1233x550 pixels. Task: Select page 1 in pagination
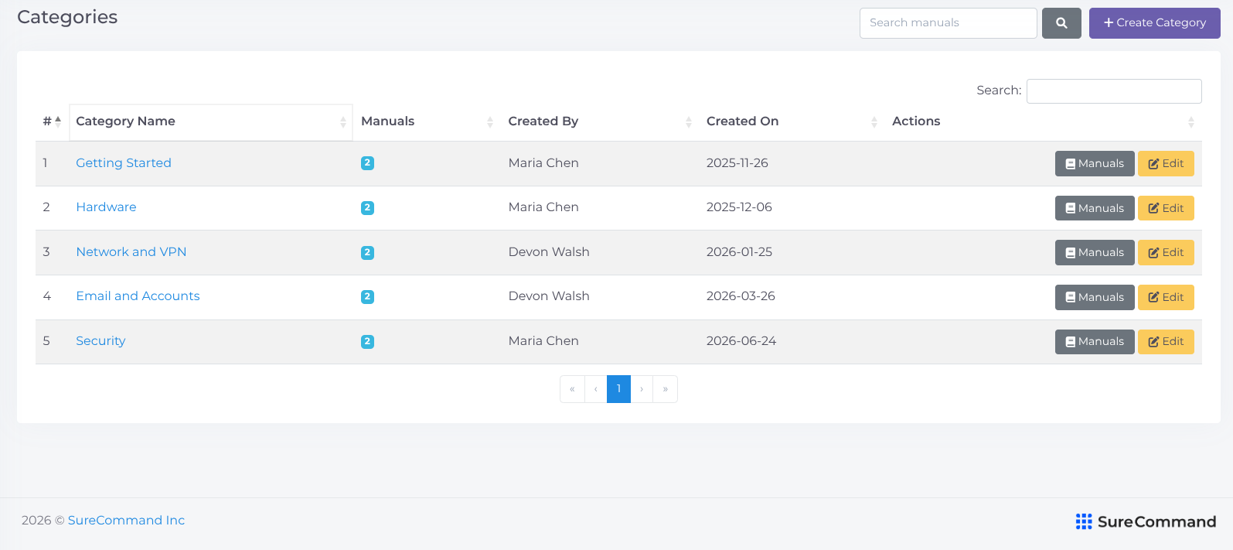click(x=618, y=389)
